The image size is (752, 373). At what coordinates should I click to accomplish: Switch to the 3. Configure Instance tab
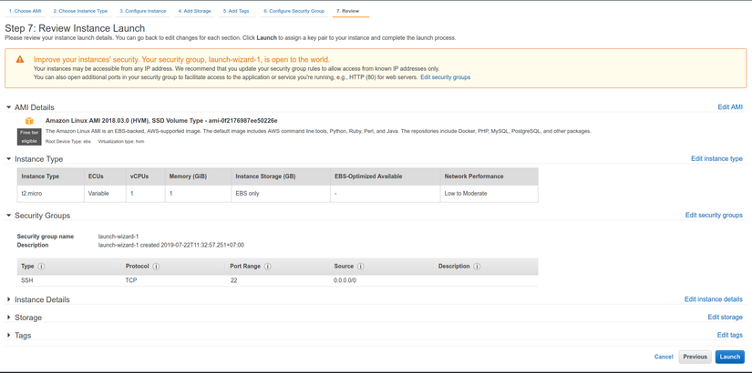(x=143, y=11)
